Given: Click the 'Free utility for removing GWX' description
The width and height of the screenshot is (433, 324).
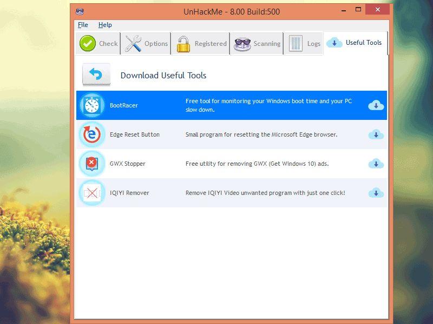Looking at the screenshot, I should click(x=257, y=164).
